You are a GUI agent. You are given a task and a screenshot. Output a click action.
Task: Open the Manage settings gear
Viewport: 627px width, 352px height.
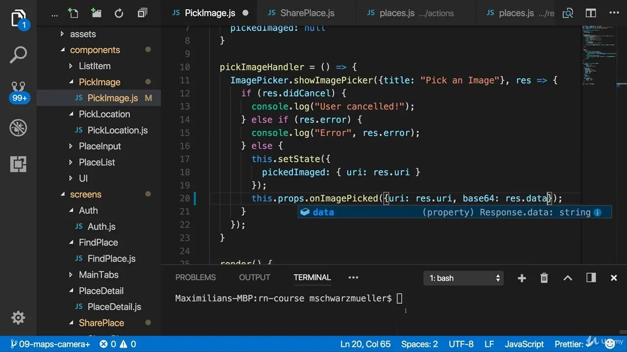(x=18, y=318)
